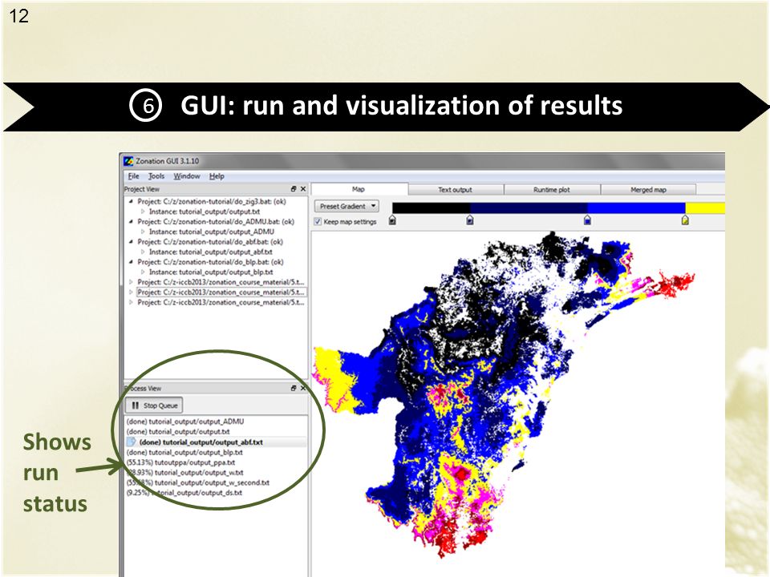Click the Stop Queue button
Viewport: 770px width, 577px height.
154,406
